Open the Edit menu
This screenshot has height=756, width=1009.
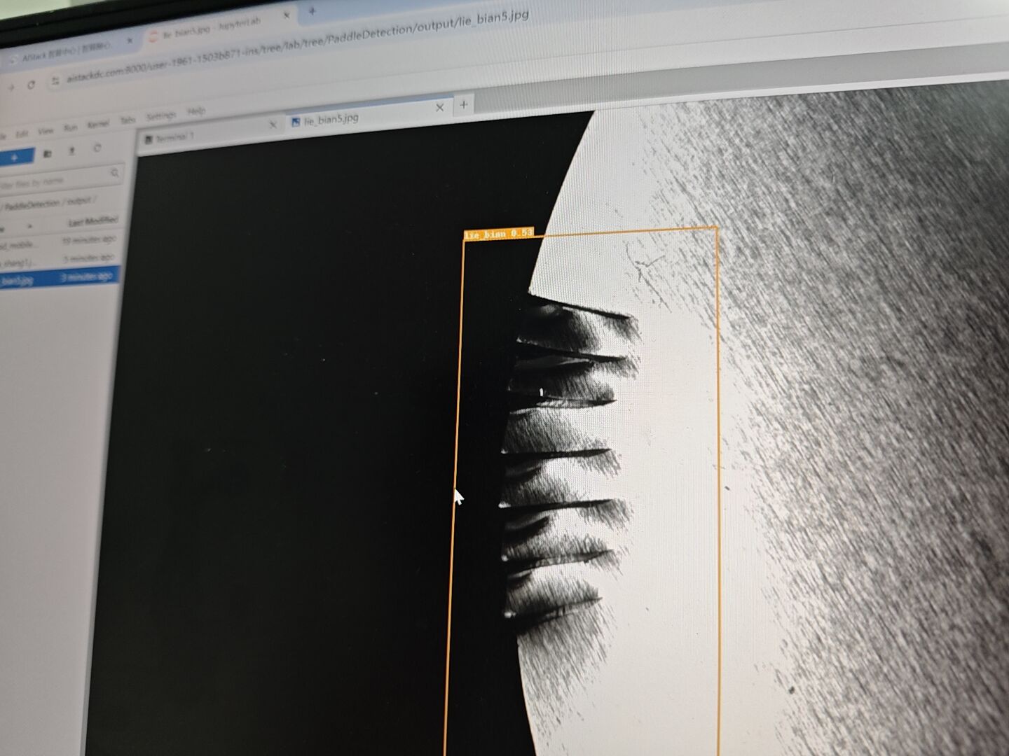[x=22, y=134]
